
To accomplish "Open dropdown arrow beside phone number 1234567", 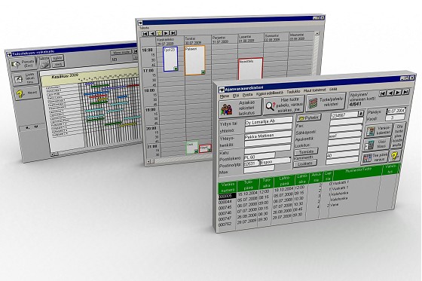I will click(x=361, y=113).
